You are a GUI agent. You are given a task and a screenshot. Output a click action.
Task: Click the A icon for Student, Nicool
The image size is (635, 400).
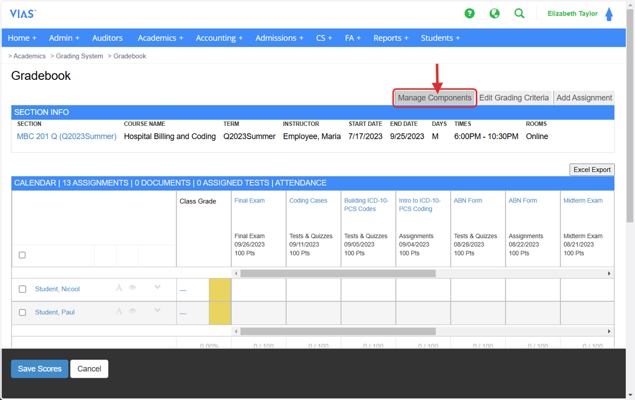click(119, 288)
